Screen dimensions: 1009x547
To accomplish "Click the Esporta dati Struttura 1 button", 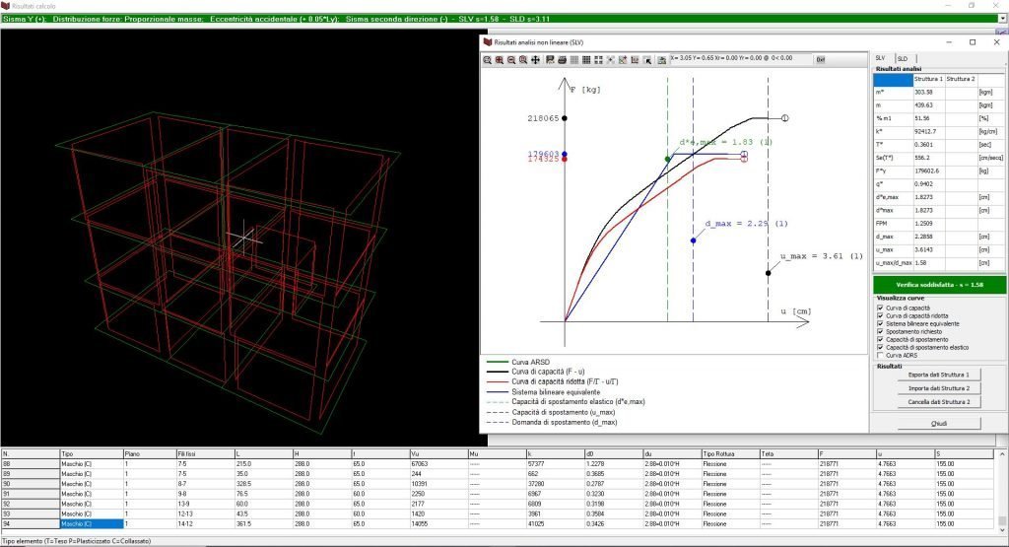I will click(x=938, y=375).
